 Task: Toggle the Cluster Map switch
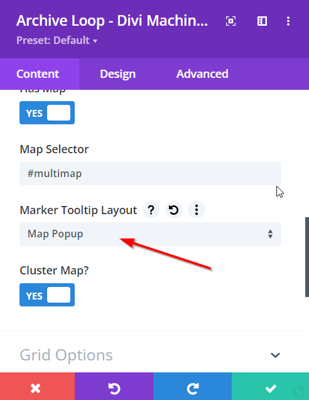point(47,295)
